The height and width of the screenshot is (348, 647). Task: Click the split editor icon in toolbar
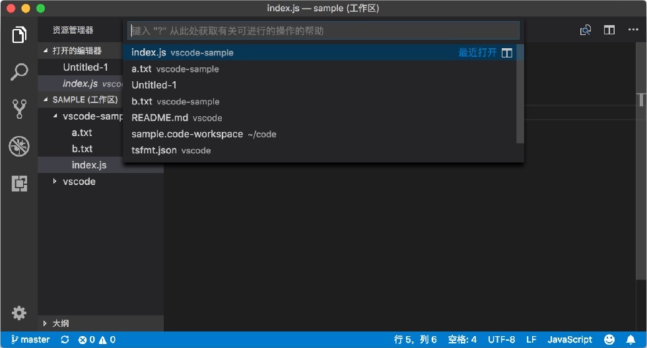[x=609, y=30]
